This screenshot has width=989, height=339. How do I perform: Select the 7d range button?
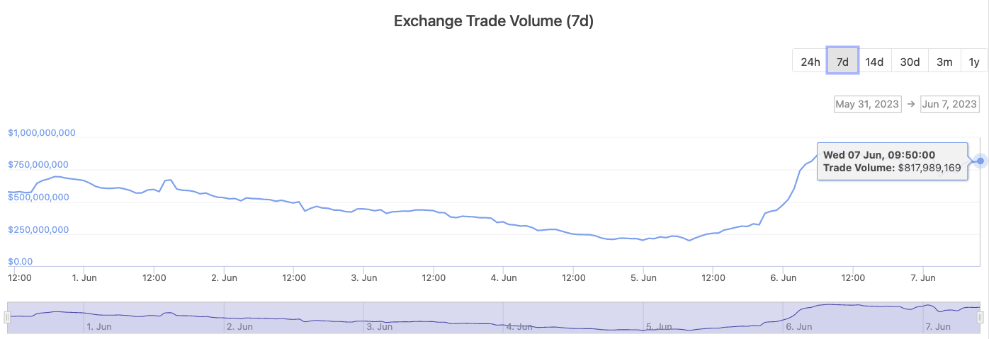point(842,61)
